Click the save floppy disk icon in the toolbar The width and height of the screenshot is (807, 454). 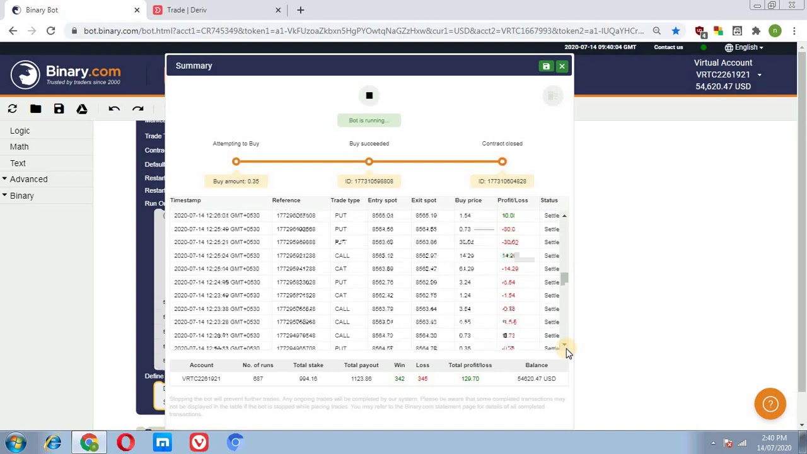click(59, 109)
